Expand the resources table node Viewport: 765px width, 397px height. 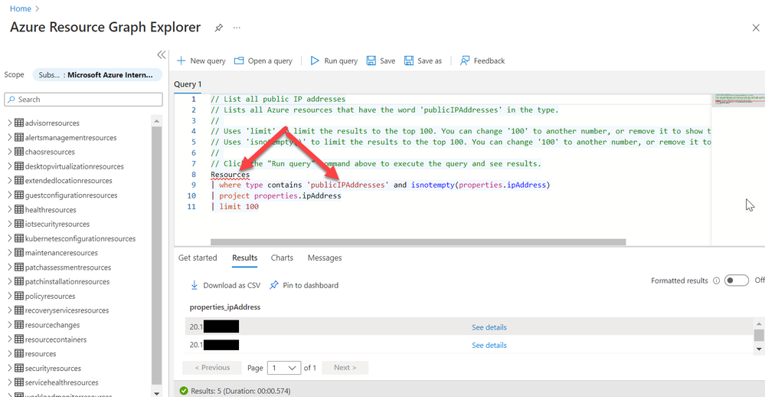[x=9, y=353]
